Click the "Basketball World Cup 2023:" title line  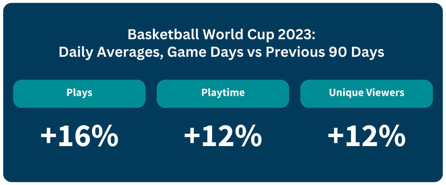click(x=221, y=35)
